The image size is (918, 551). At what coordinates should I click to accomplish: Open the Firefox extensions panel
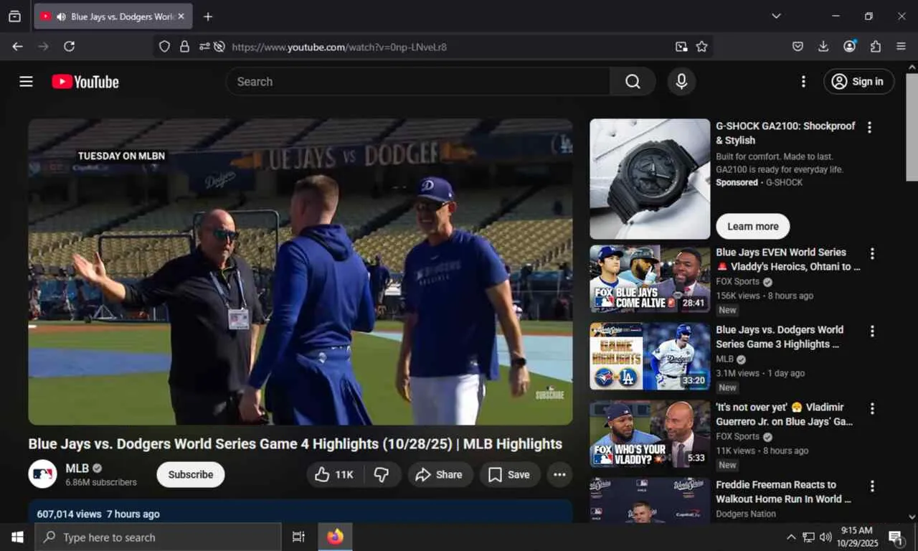tap(876, 47)
